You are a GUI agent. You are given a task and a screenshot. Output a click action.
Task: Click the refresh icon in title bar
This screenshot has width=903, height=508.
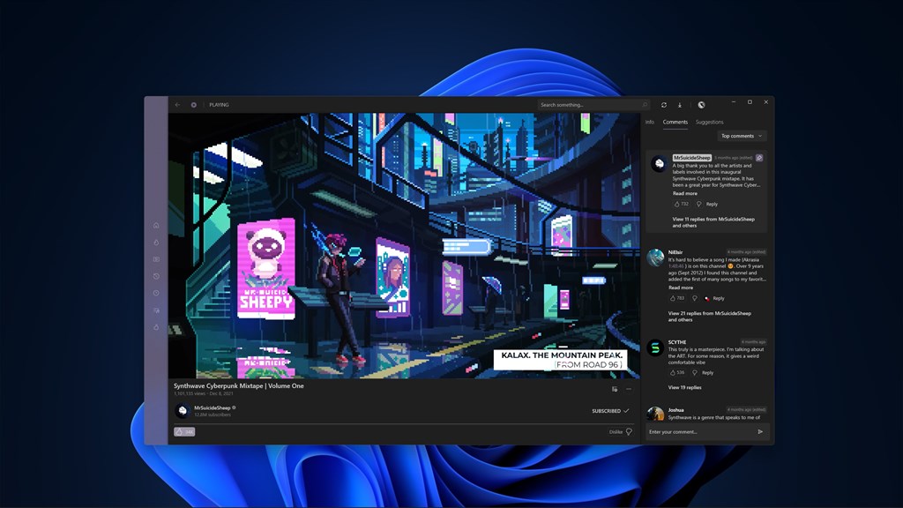click(x=663, y=105)
